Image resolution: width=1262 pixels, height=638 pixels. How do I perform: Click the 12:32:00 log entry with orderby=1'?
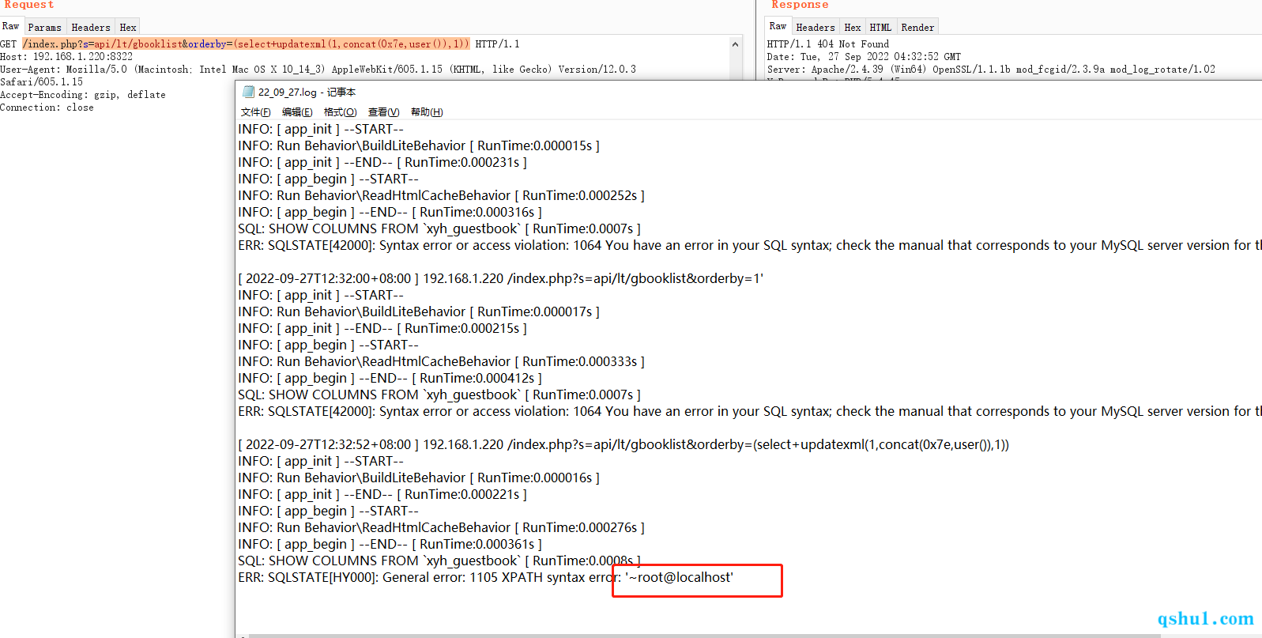(x=501, y=278)
